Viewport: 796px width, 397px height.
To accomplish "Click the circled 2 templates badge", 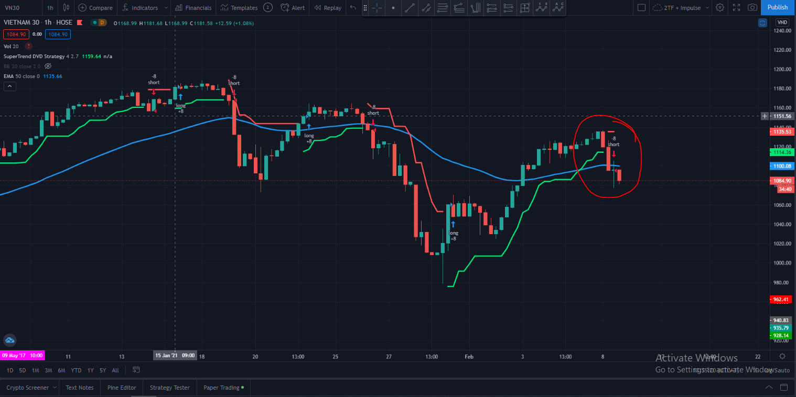I will (267, 7).
